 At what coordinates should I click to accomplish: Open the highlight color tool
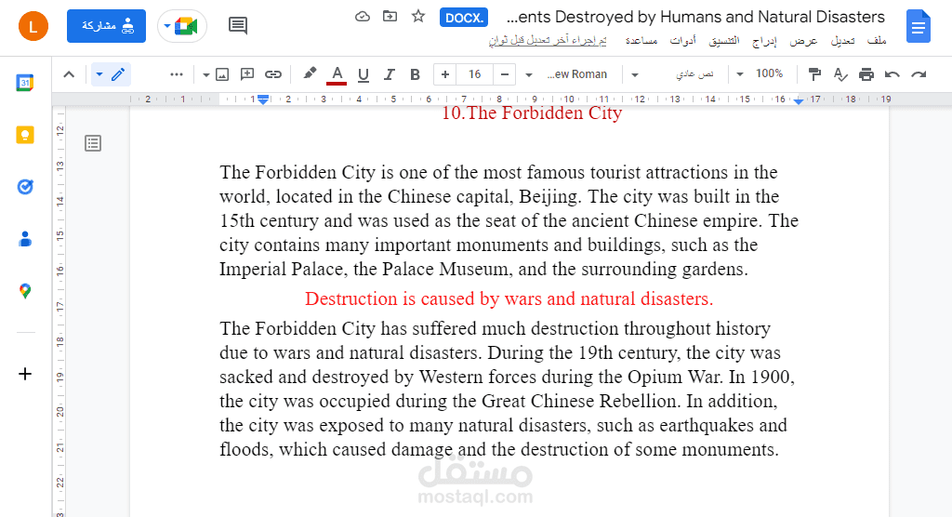(x=310, y=73)
